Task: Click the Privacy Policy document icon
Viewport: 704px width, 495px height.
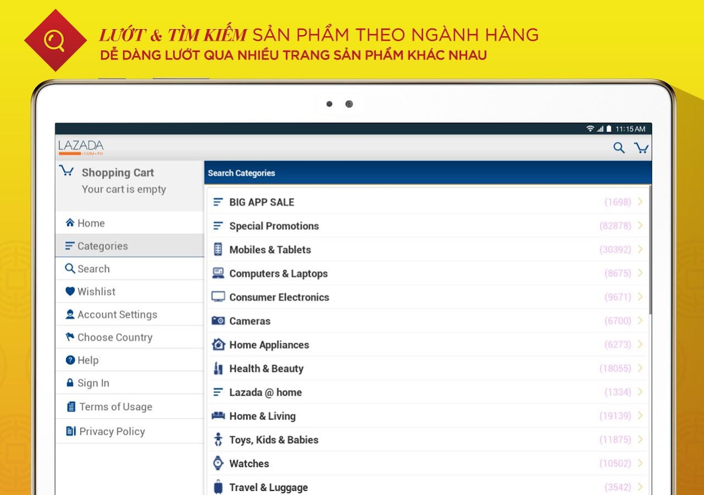Action: point(71,431)
